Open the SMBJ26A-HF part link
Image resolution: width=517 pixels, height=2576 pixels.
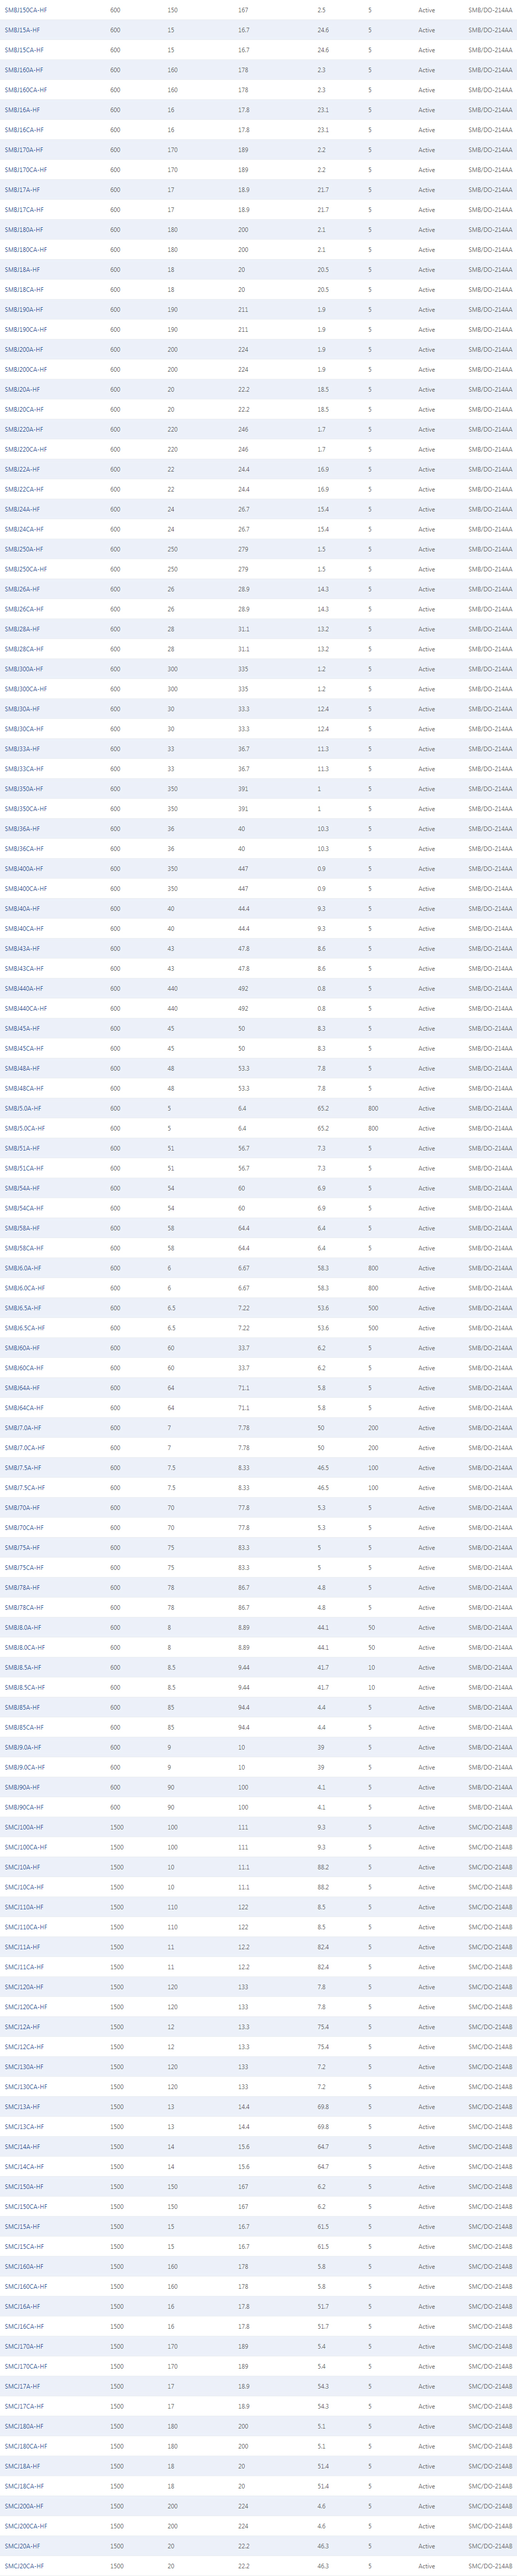point(22,589)
